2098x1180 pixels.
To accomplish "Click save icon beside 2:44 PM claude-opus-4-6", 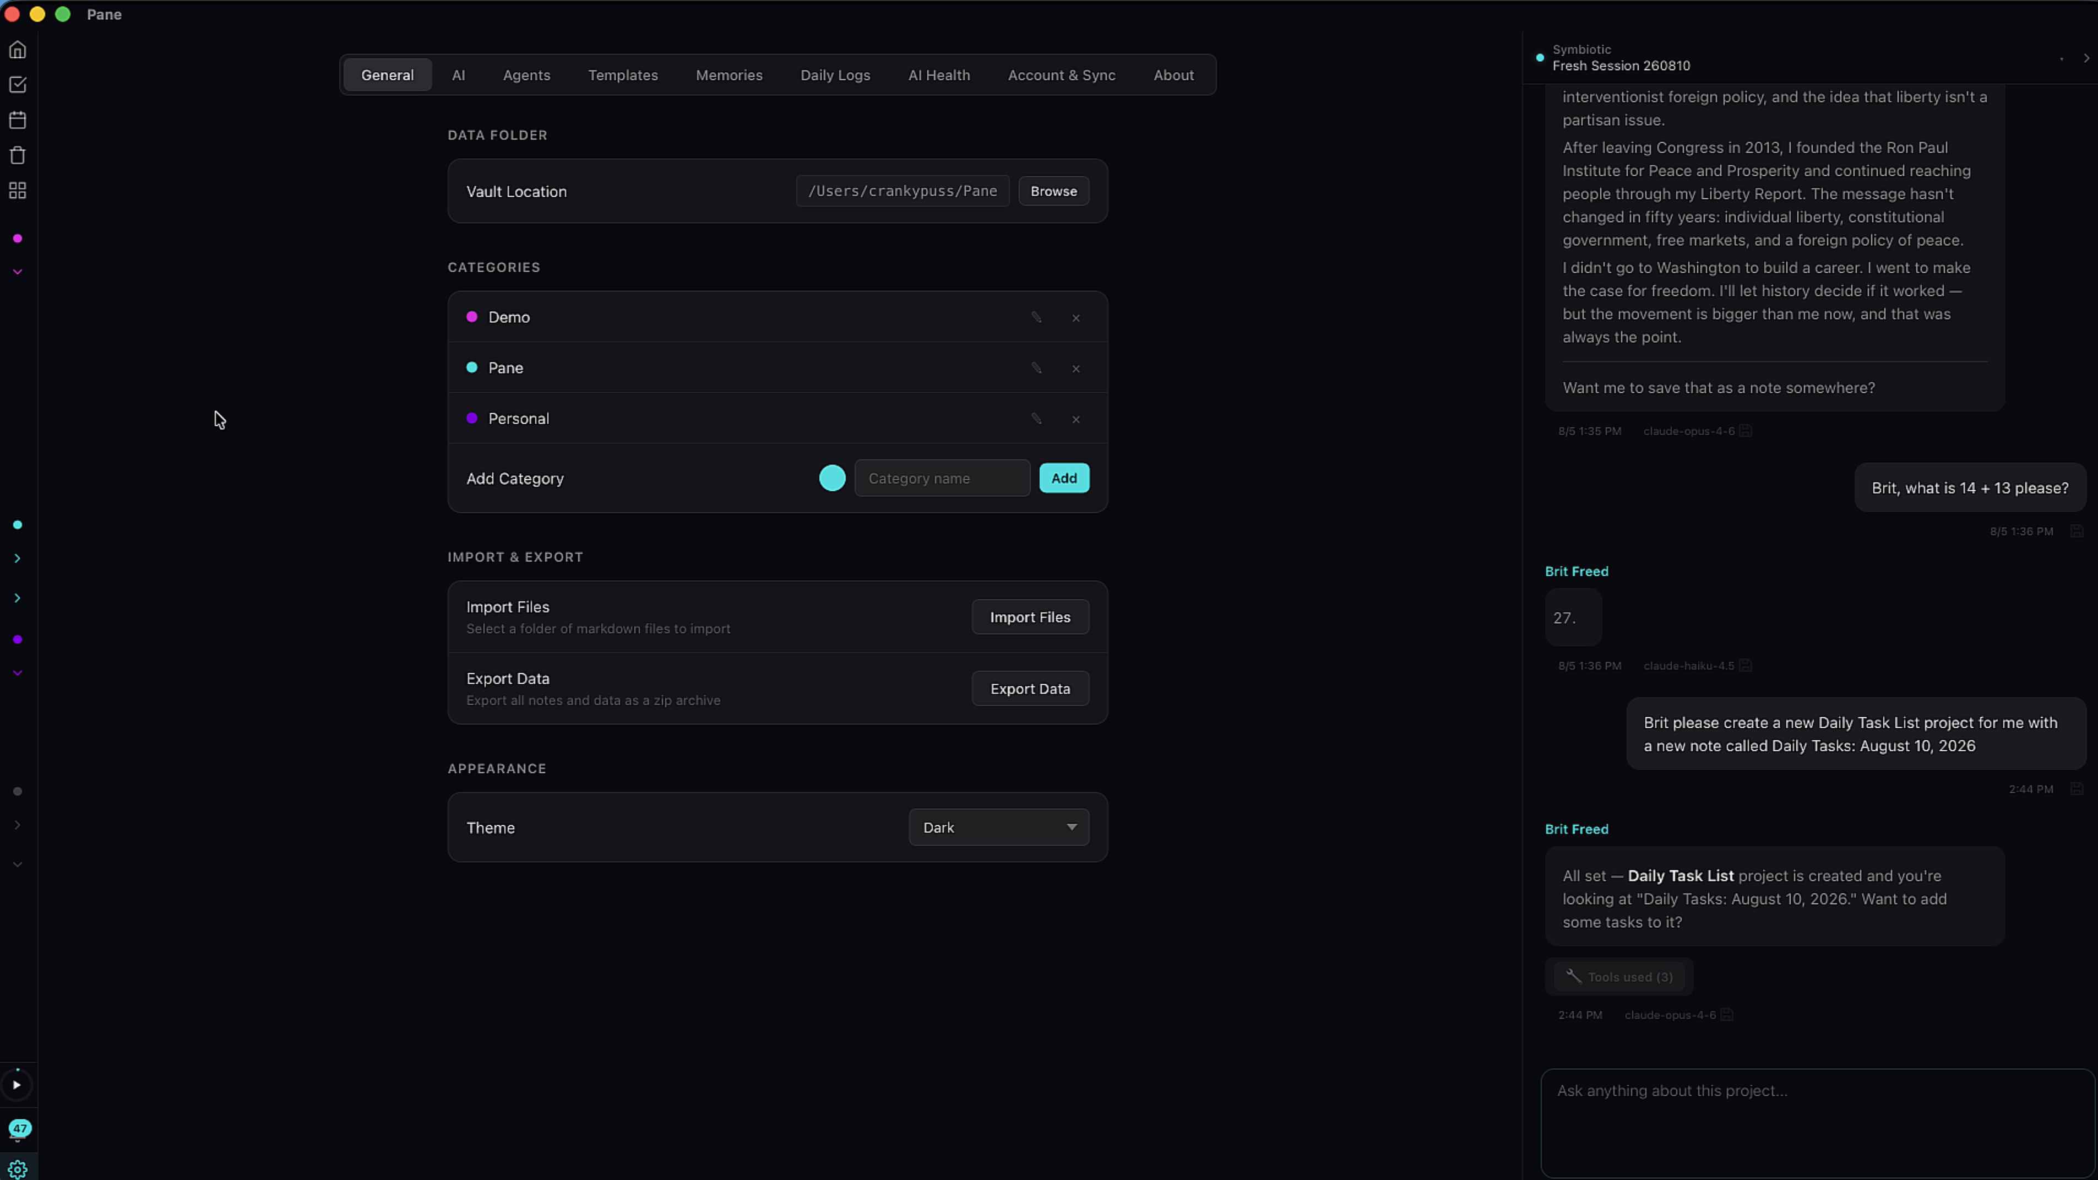I will (1727, 1015).
